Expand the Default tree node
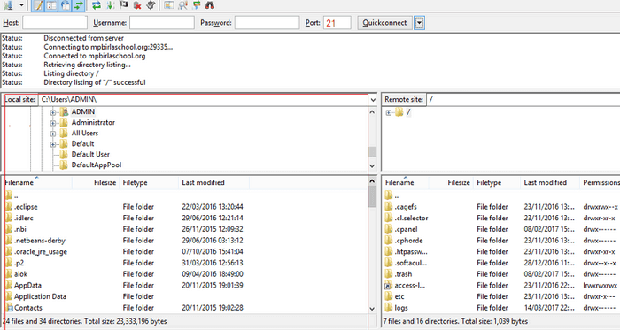This screenshot has width=620, height=330. 52,144
